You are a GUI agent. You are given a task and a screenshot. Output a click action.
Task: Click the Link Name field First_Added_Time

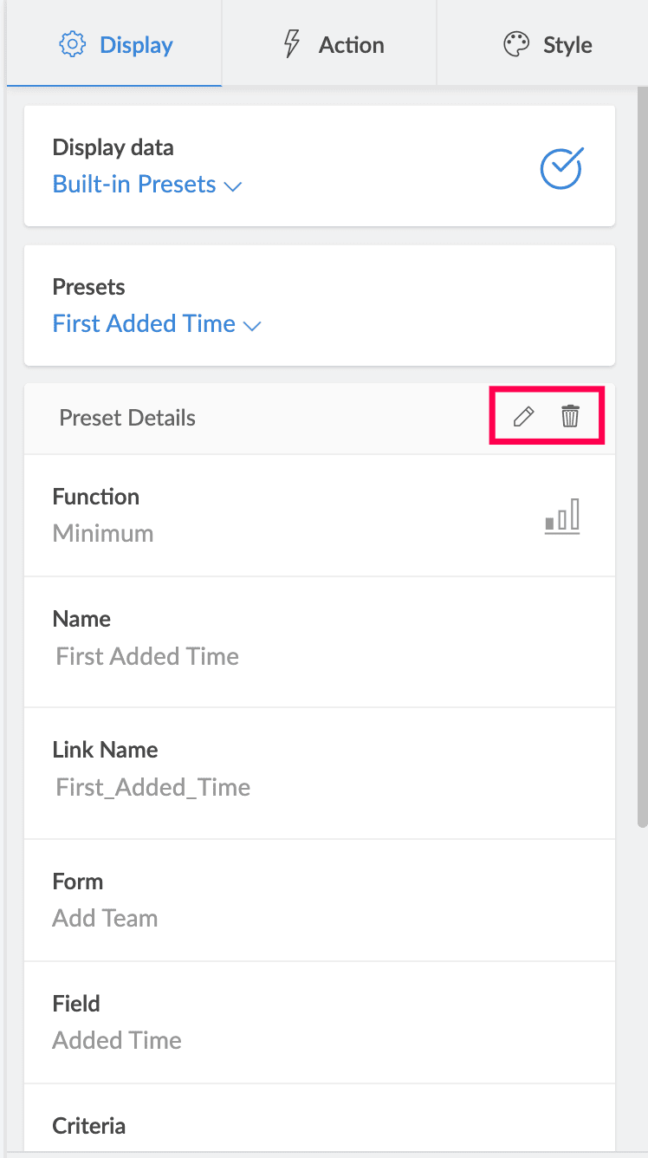pos(153,787)
